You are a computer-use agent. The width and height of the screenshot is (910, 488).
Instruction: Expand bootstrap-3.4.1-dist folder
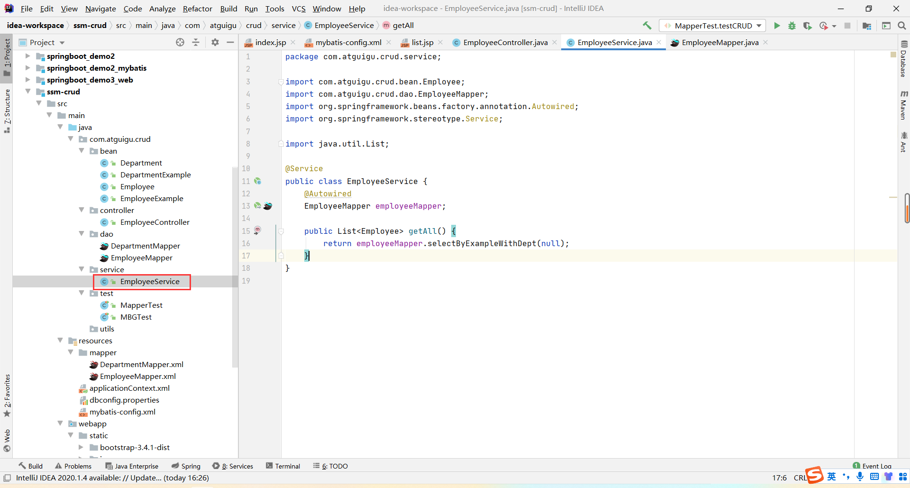[82, 447]
